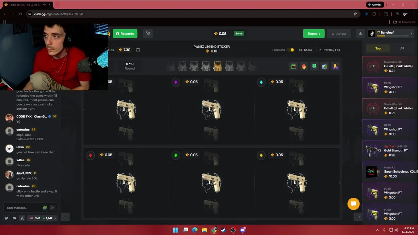This screenshot has width=418, height=235.
Task: Toggle the Reactions switch off
Action: coord(290,50)
